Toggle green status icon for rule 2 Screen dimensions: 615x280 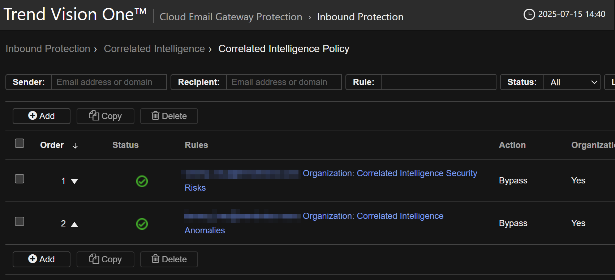(142, 224)
